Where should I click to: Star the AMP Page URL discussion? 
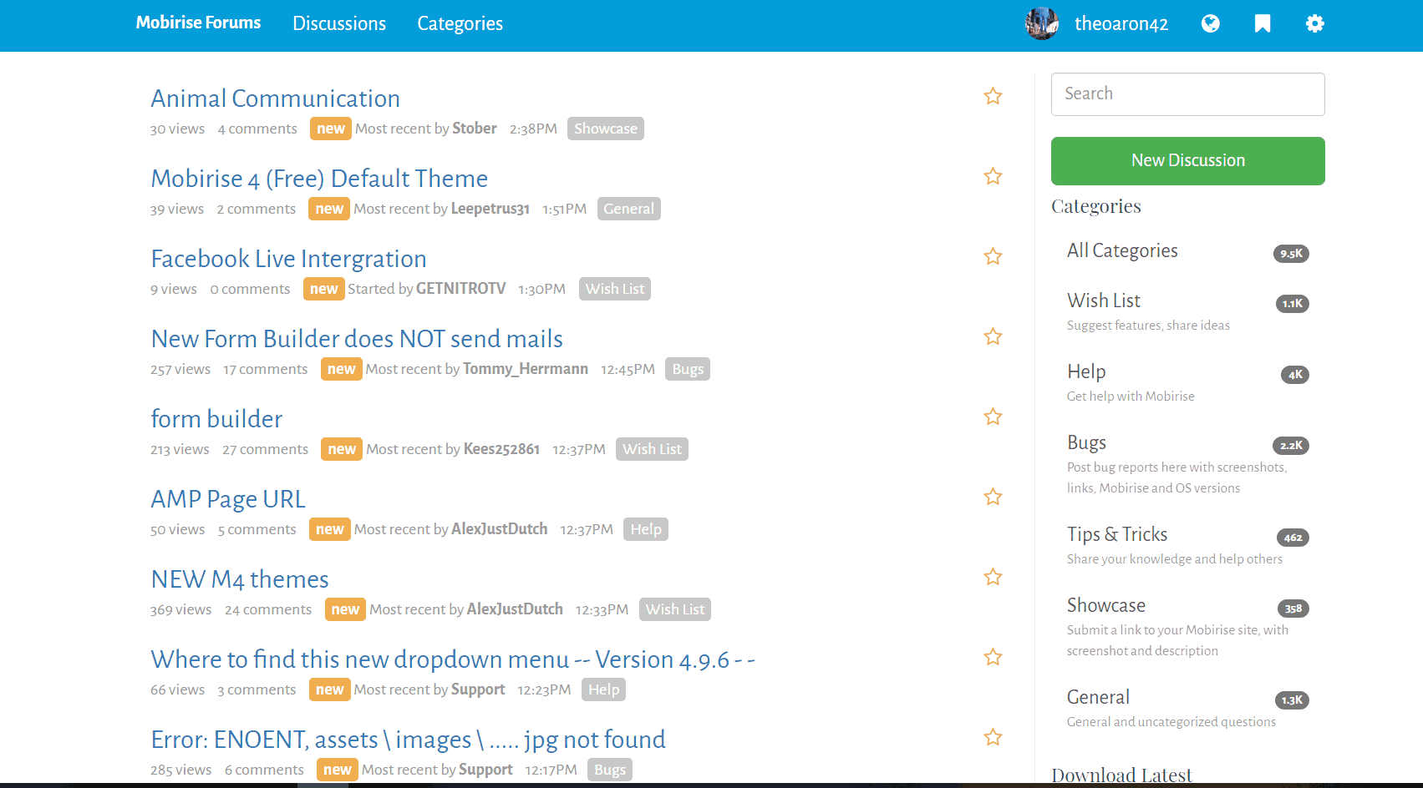(x=993, y=497)
